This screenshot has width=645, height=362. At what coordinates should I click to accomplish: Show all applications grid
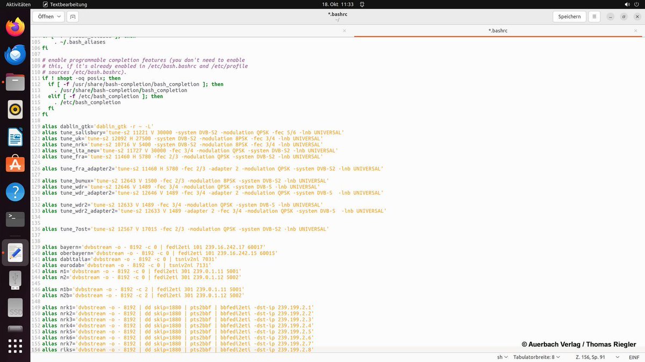(16, 346)
